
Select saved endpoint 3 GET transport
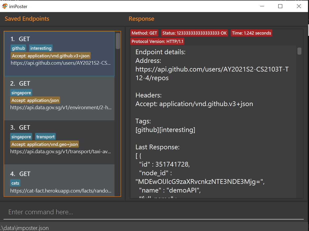click(x=59, y=142)
